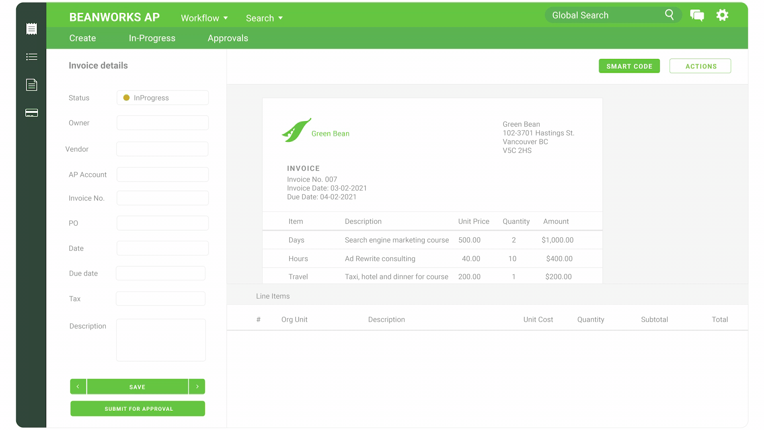
Task: Open the InProgress status selector
Action: [162, 98]
